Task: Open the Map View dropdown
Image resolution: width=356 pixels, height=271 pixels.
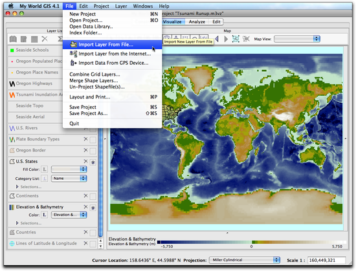Action: point(297,39)
